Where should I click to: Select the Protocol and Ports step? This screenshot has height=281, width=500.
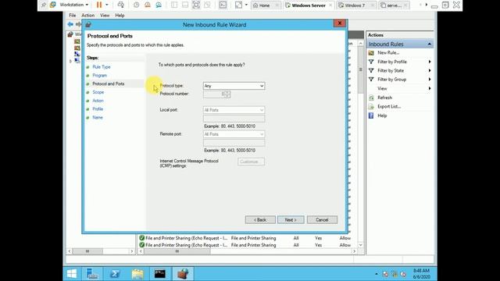click(109, 84)
